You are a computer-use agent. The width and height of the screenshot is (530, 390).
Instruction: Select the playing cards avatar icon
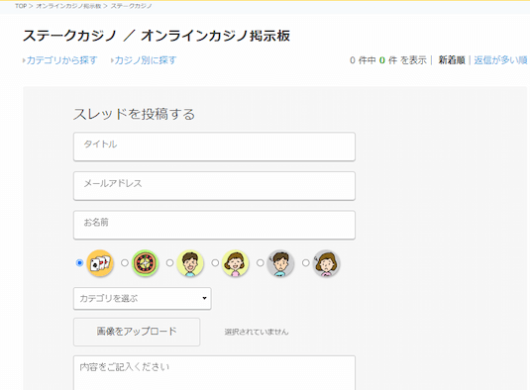coord(100,263)
